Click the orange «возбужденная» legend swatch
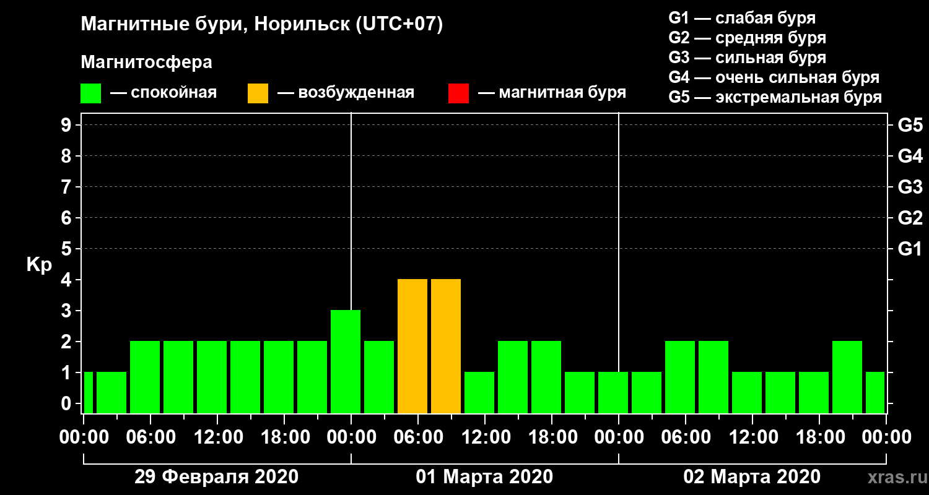This screenshot has height=495, width=929. 258,93
